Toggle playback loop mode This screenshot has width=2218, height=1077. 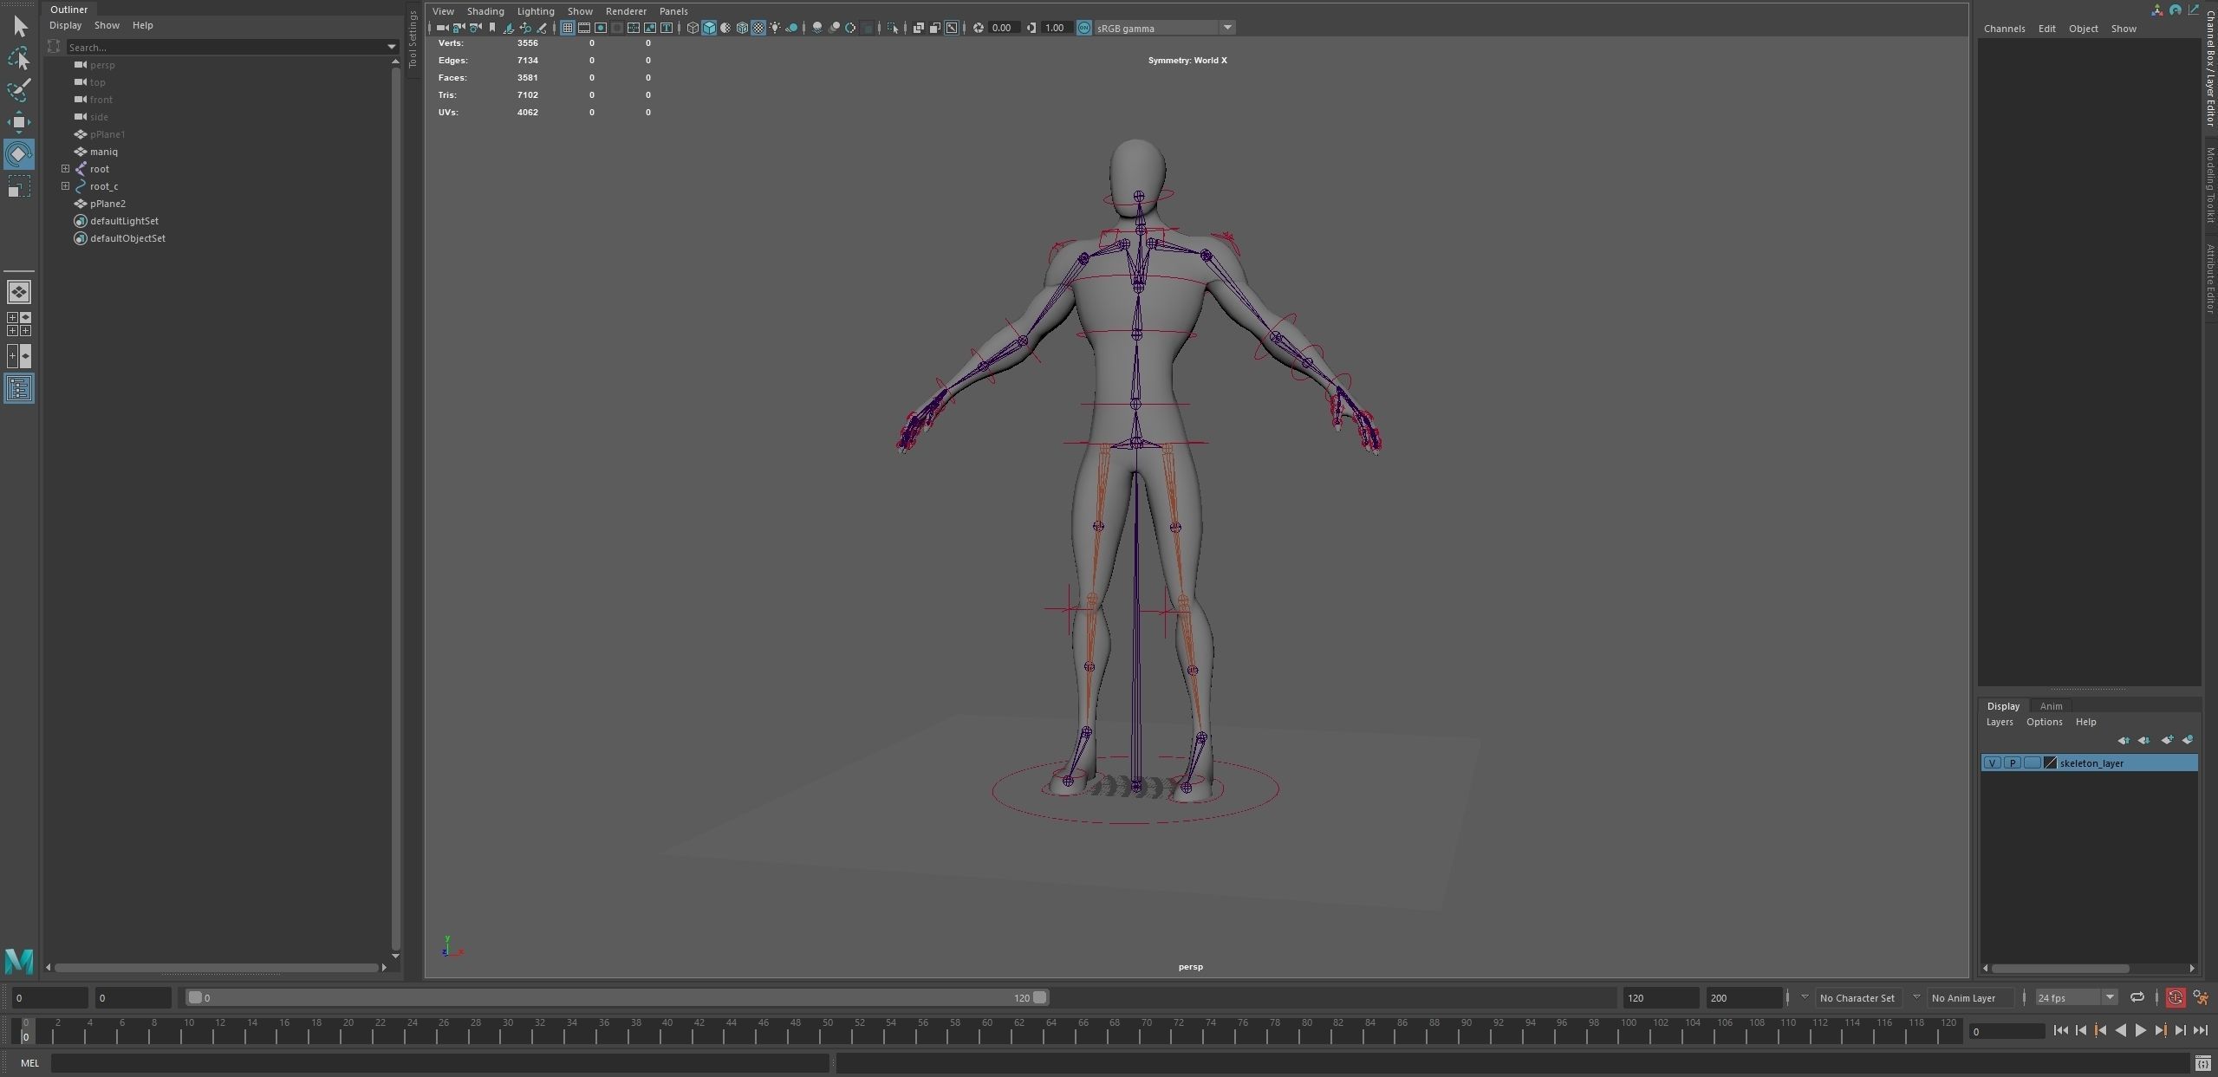(2137, 997)
